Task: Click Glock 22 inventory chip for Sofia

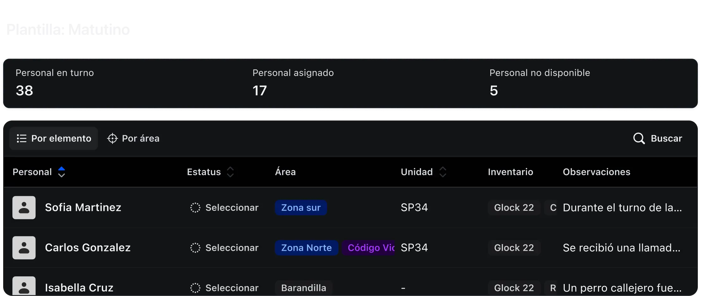Action: click(514, 208)
